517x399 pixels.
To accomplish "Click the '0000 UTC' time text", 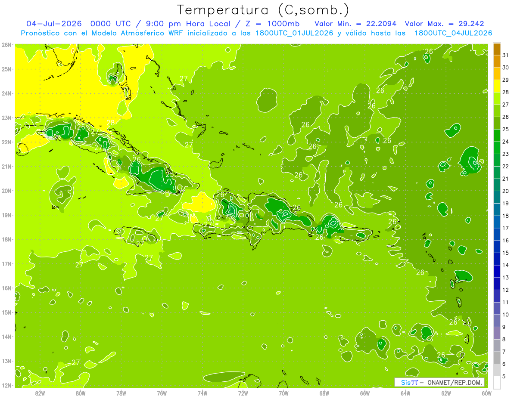I will pyautogui.click(x=112, y=24).
